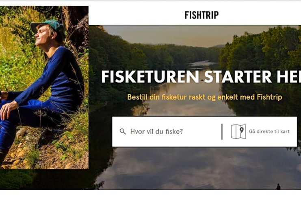Follow the 'Gå direkte til kart' link
The height and width of the screenshot is (197, 301).
(269, 131)
